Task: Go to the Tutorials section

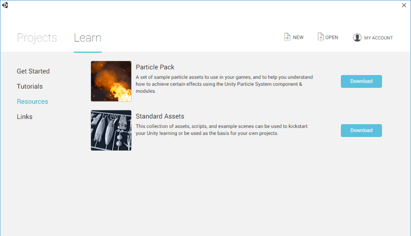Action: (29, 86)
